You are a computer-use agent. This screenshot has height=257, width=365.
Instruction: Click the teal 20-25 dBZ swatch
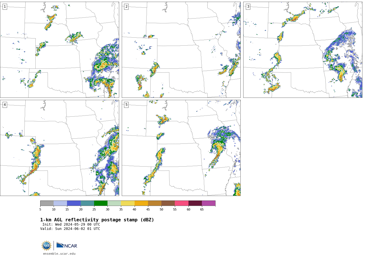(87, 203)
